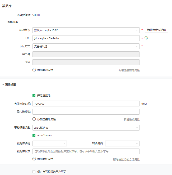
Task: Click 添加高级属性 link
Action: pos(45,159)
